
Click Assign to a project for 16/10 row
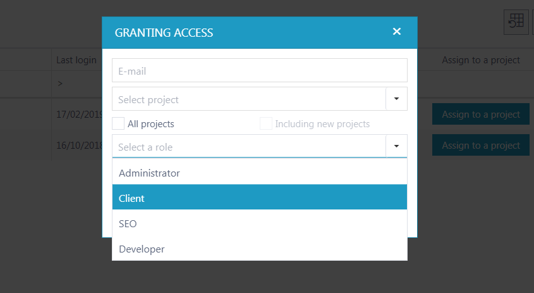tap(481, 146)
